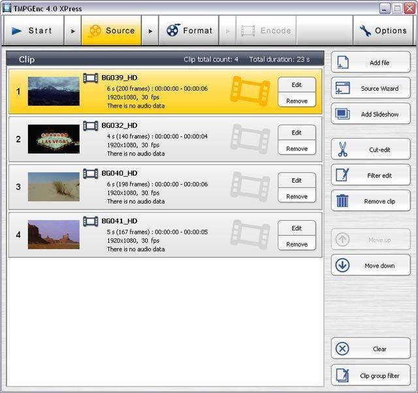Remove the BG039_HD clip
Screen dimensions: 418x393
click(x=297, y=101)
